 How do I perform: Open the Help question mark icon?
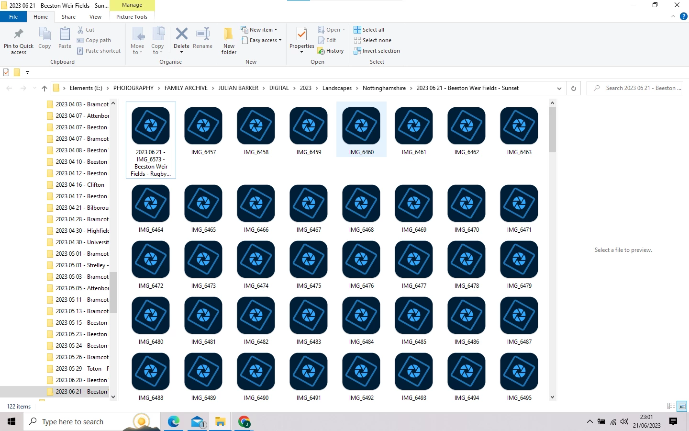(x=684, y=16)
